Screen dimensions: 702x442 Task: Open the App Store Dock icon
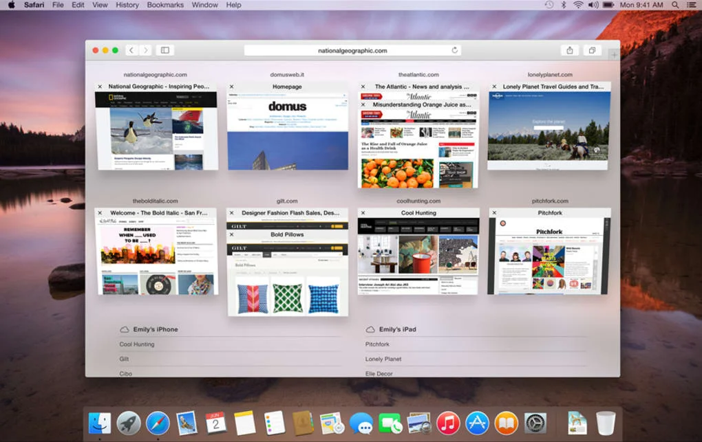[477, 423]
